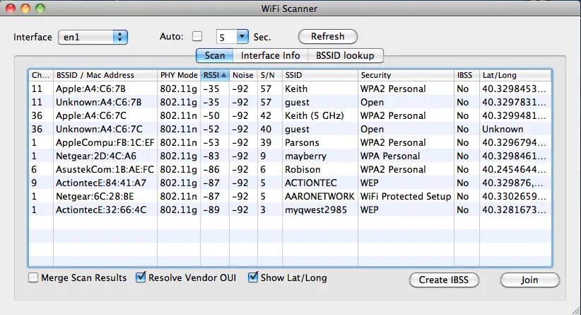Sort by the S/N column header
The image size is (581, 315).
[x=270, y=75]
